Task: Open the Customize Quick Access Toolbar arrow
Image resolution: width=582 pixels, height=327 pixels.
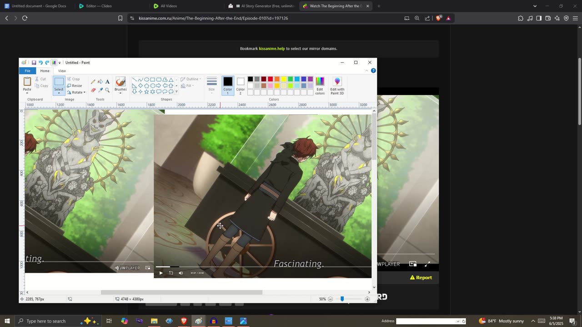Action: [x=60, y=63]
